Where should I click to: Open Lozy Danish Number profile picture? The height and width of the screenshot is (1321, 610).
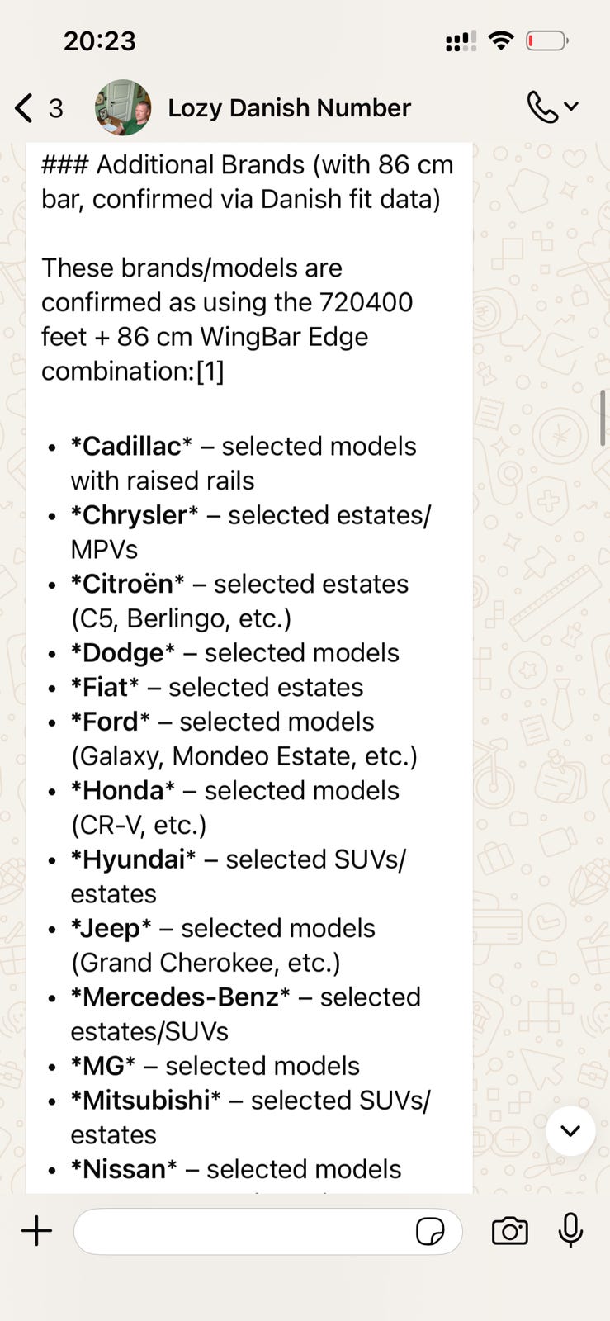123,107
